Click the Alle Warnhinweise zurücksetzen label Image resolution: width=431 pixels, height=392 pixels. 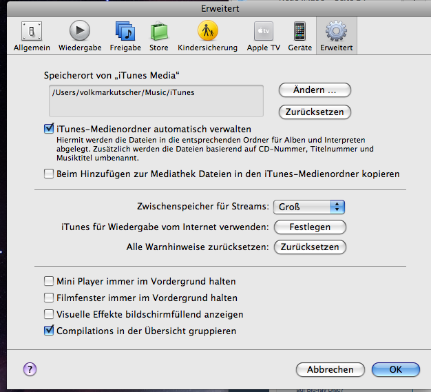pyautogui.click(x=198, y=247)
